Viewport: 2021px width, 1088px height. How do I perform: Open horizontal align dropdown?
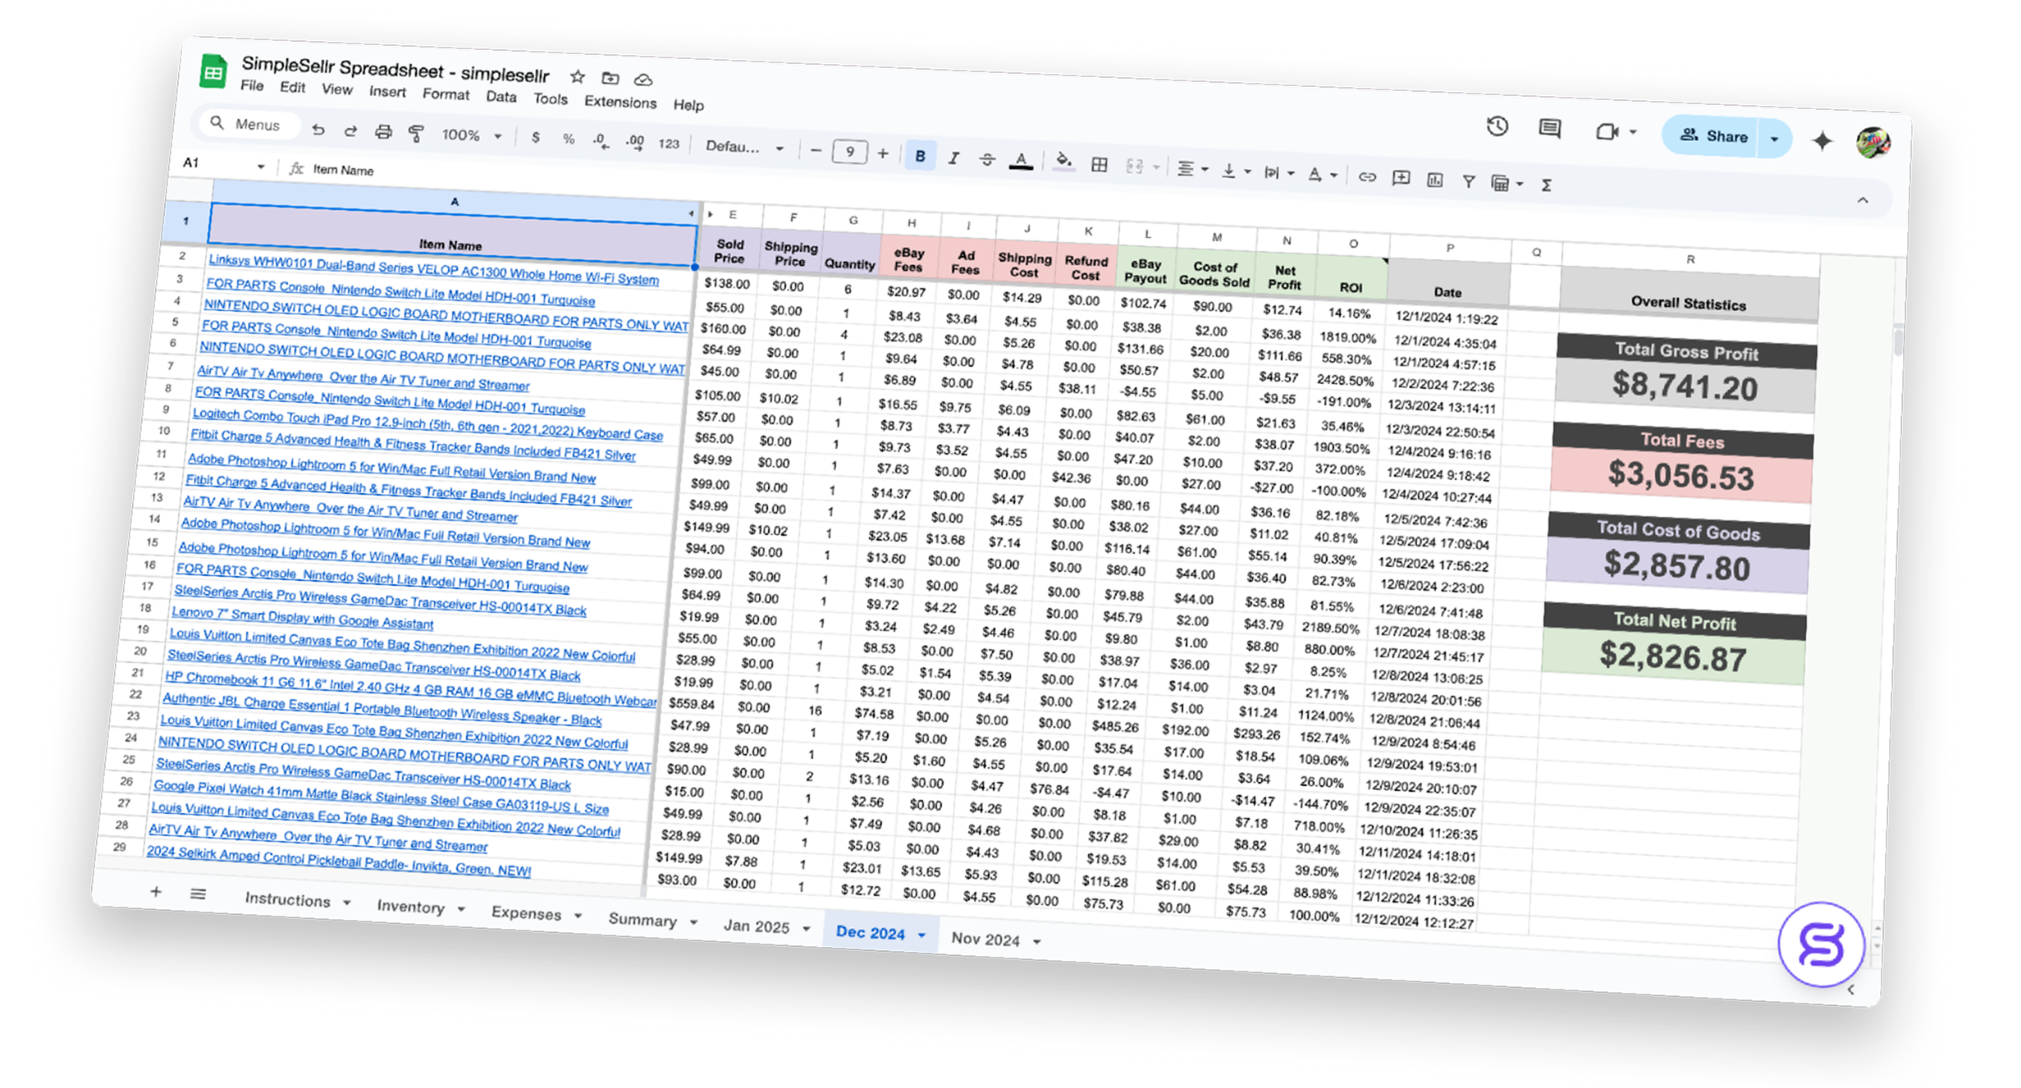click(1192, 168)
